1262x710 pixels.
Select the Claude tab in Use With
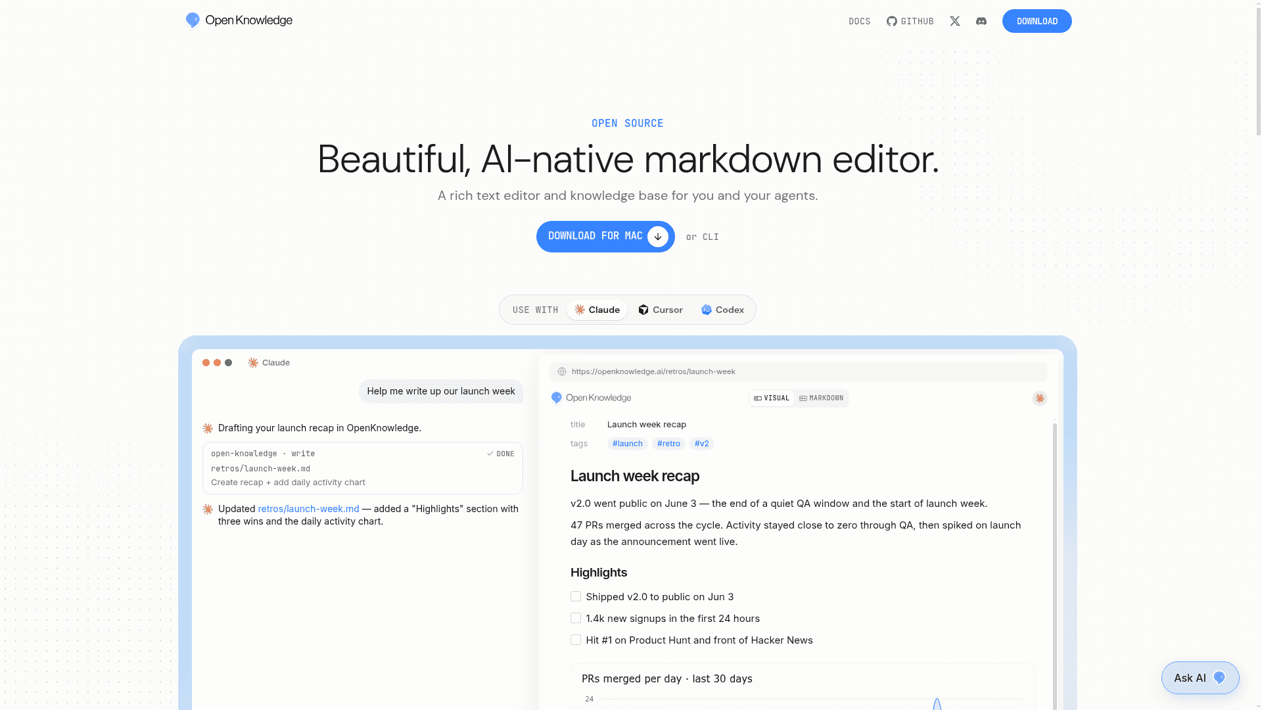point(597,310)
